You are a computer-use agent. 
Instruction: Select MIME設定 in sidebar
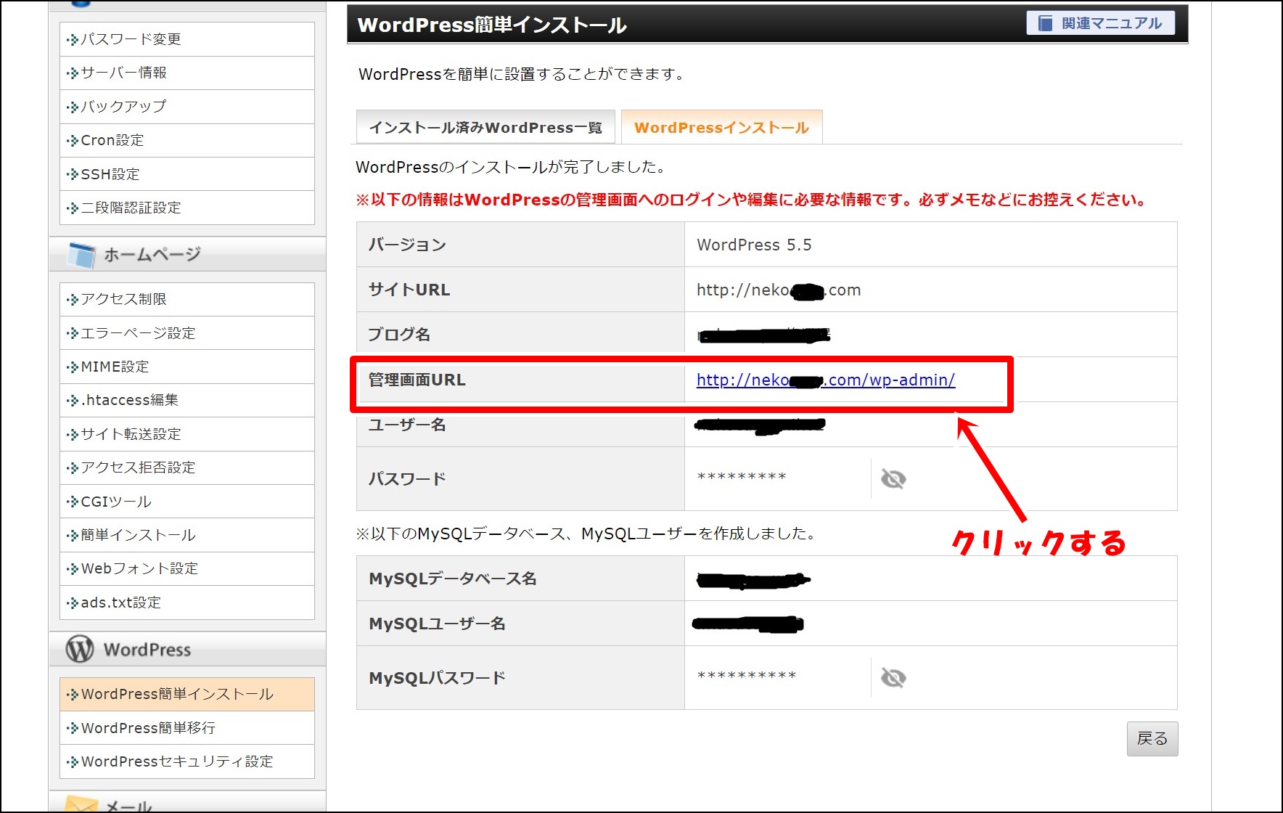pyautogui.click(x=187, y=367)
